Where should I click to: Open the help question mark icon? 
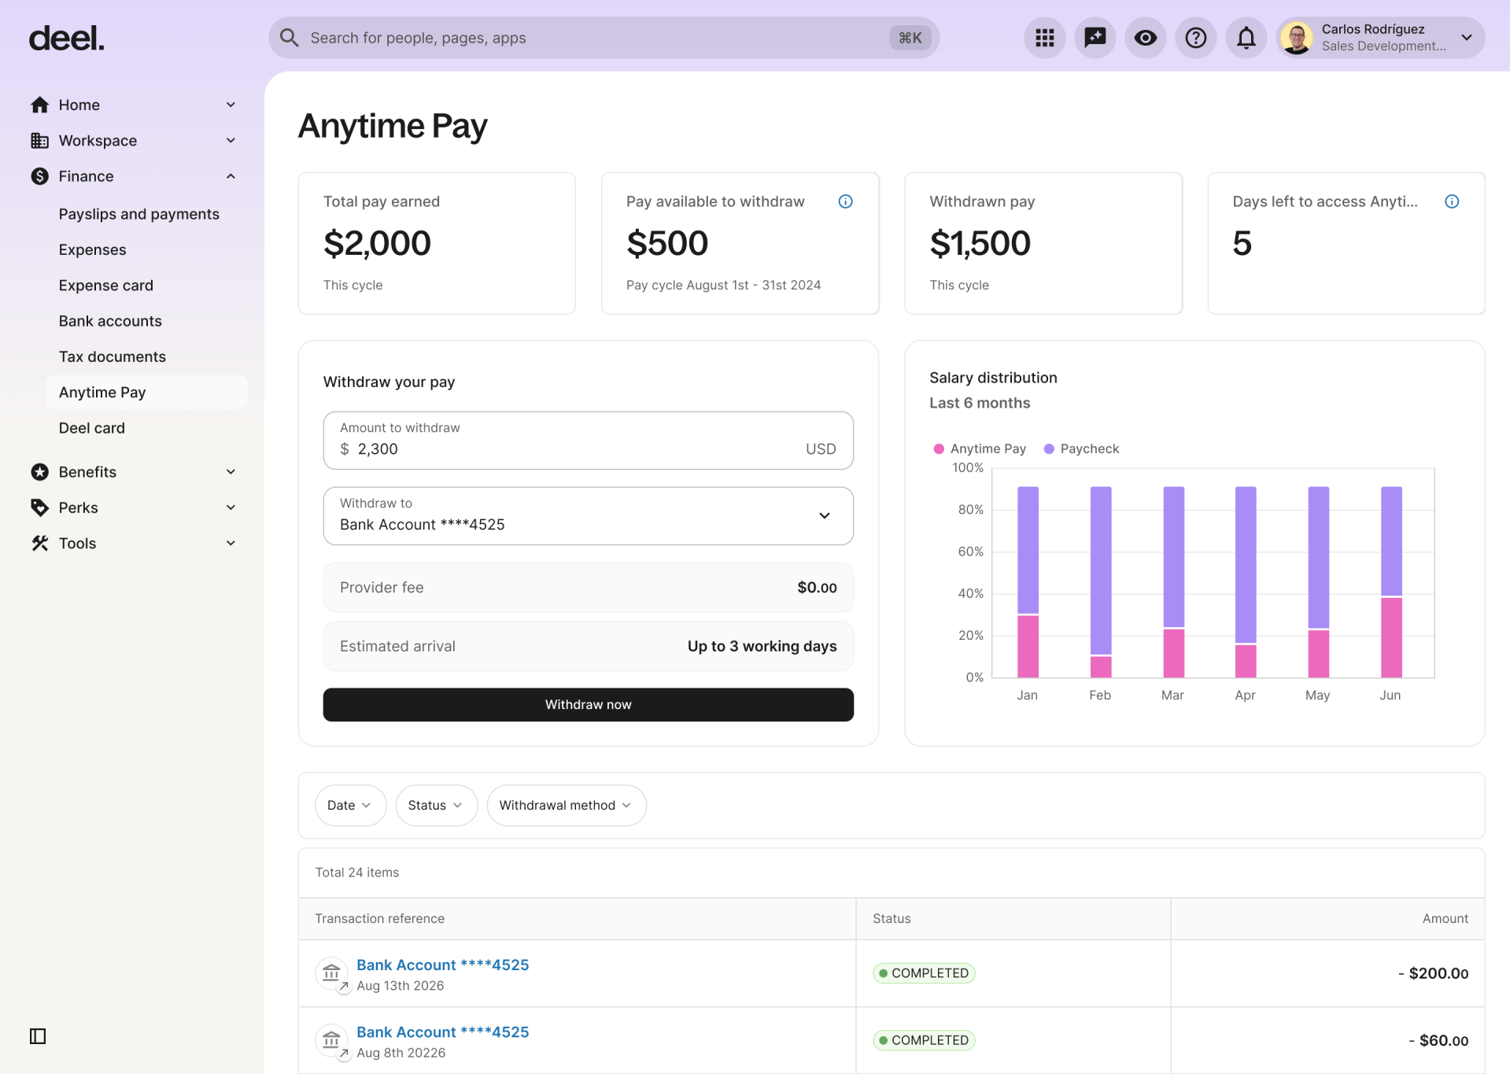tap(1195, 38)
